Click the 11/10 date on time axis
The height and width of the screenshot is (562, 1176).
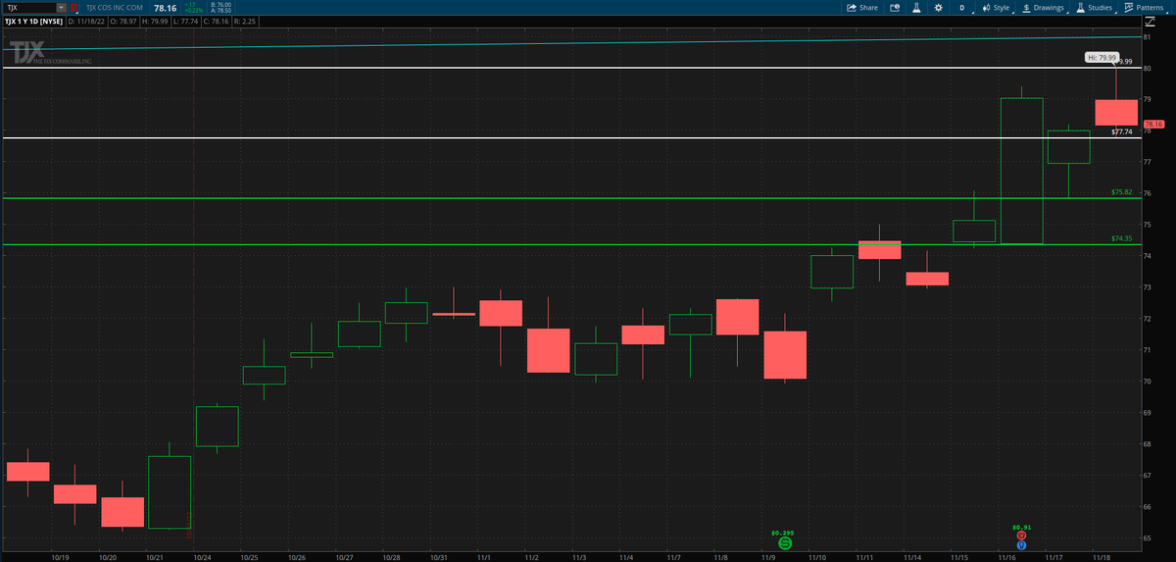(x=817, y=556)
